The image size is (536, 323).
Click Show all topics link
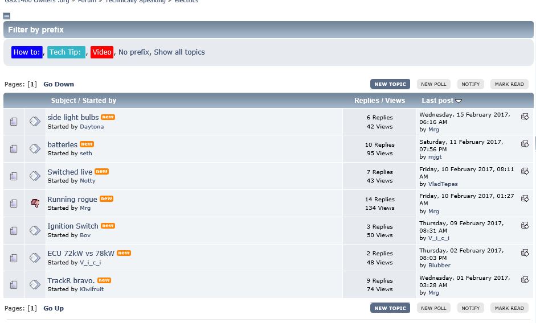pyautogui.click(x=179, y=52)
